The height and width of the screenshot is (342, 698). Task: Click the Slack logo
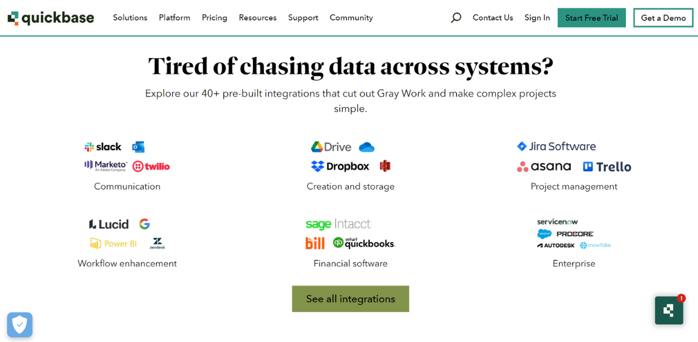(x=103, y=147)
